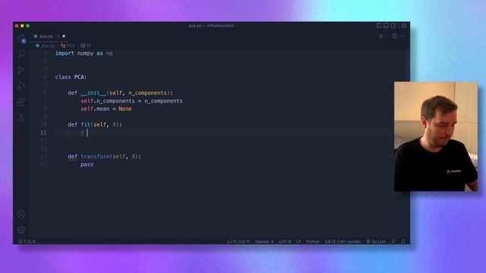Click the webcam video overlay
The image size is (486, 273).
[x=435, y=136]
